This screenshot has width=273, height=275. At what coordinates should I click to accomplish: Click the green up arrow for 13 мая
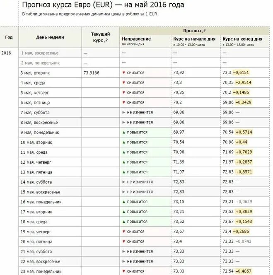point(123,172)
